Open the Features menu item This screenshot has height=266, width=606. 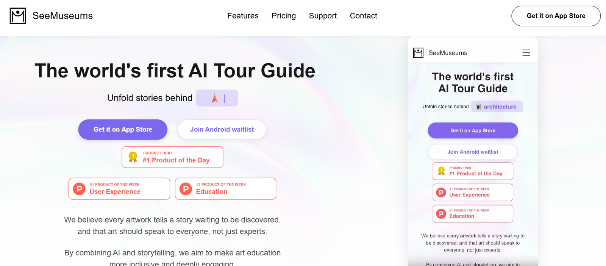tap(243, 16)
